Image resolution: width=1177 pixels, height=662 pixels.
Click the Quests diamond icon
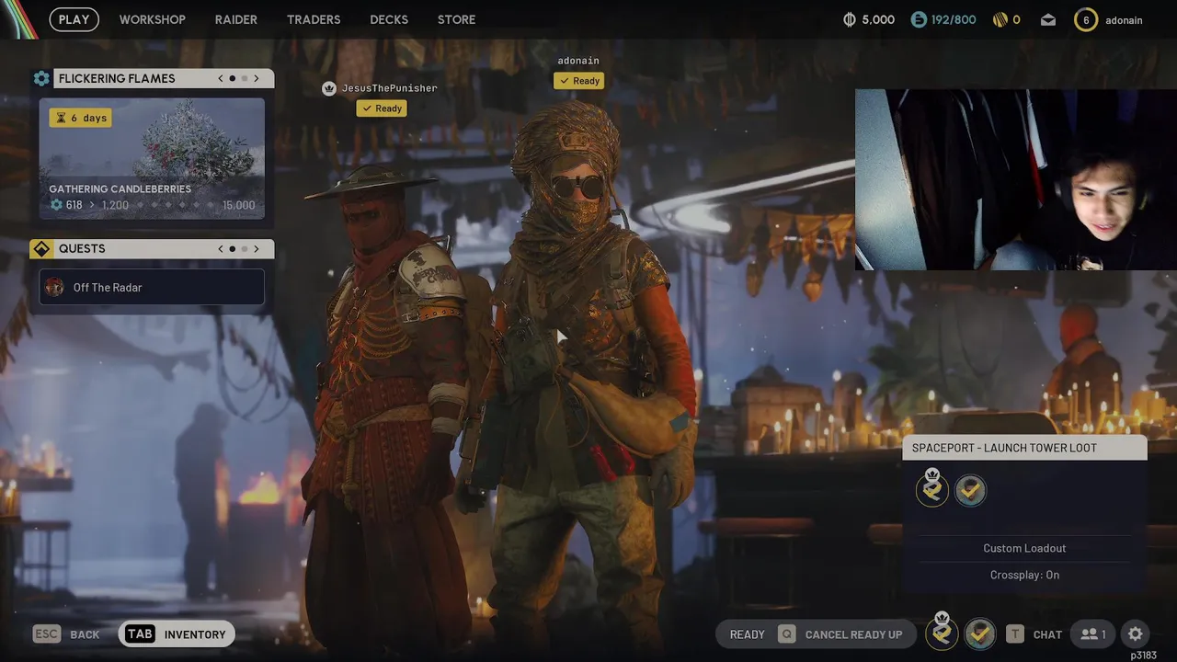click(x=41, y=249)
